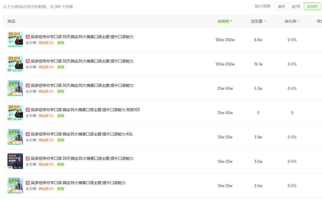Sort the table by 销售额 column arrow

pos(231,21)
